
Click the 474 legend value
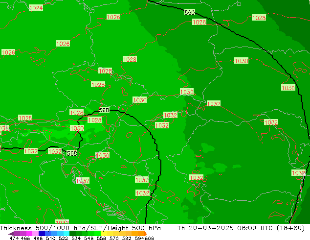click(14, 238)
